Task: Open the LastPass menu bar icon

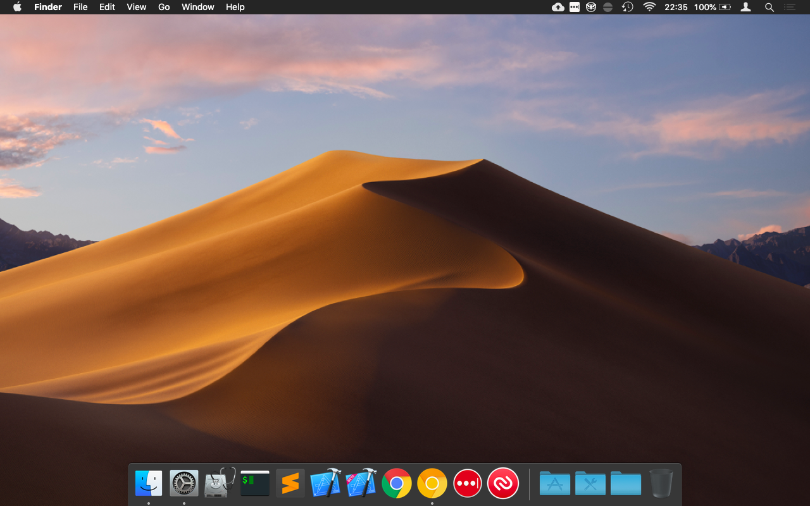Action: click(575, 7)
